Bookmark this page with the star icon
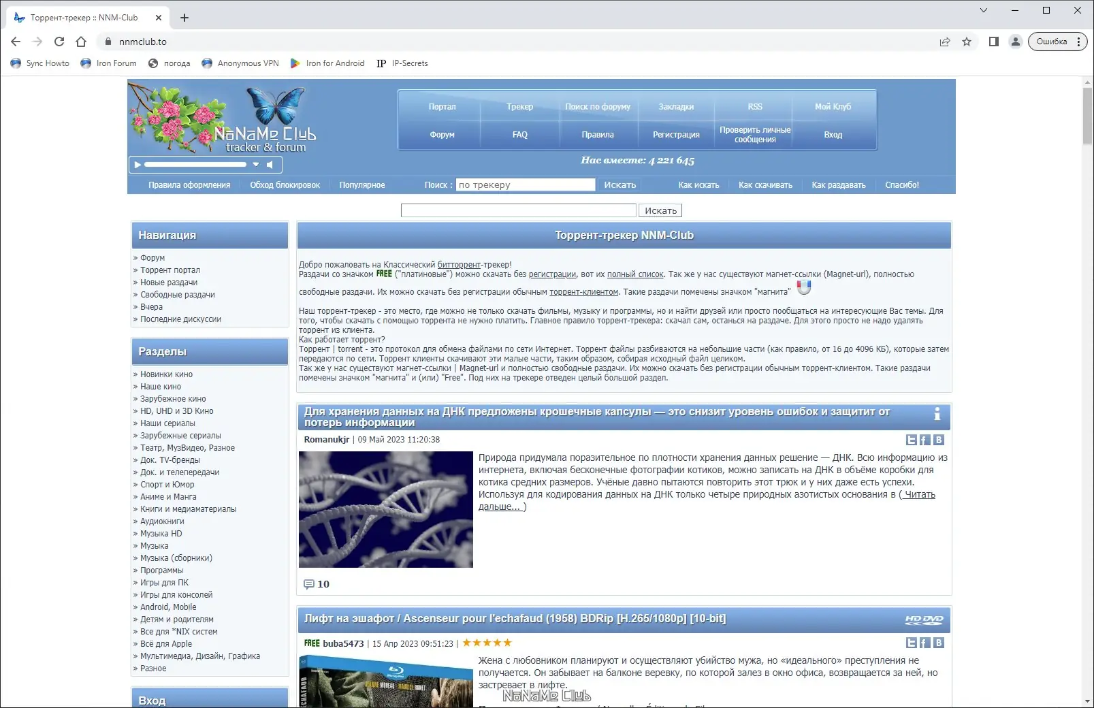 click(967, 42)
